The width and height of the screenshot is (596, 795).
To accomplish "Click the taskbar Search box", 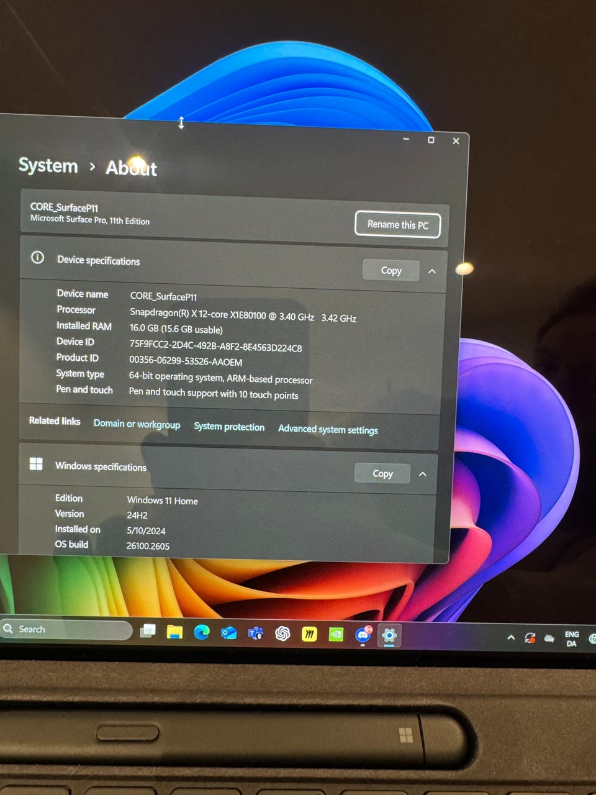I will [x=66, y=629].
